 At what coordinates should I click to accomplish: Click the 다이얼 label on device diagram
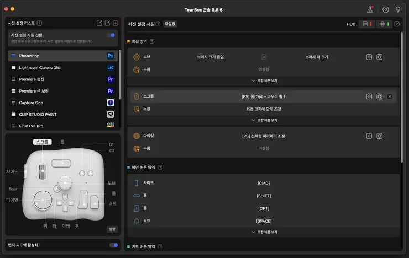point(12,200)
